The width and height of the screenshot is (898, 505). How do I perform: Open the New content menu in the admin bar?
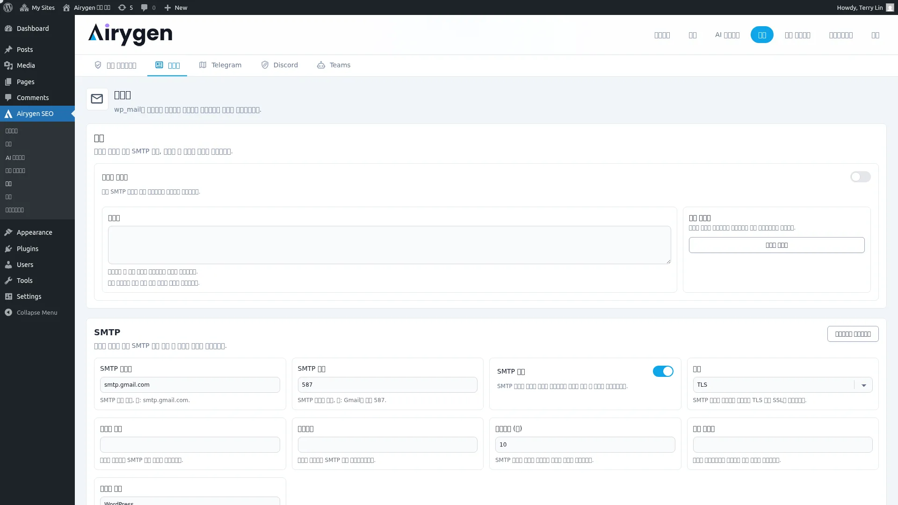coord(176,7)
